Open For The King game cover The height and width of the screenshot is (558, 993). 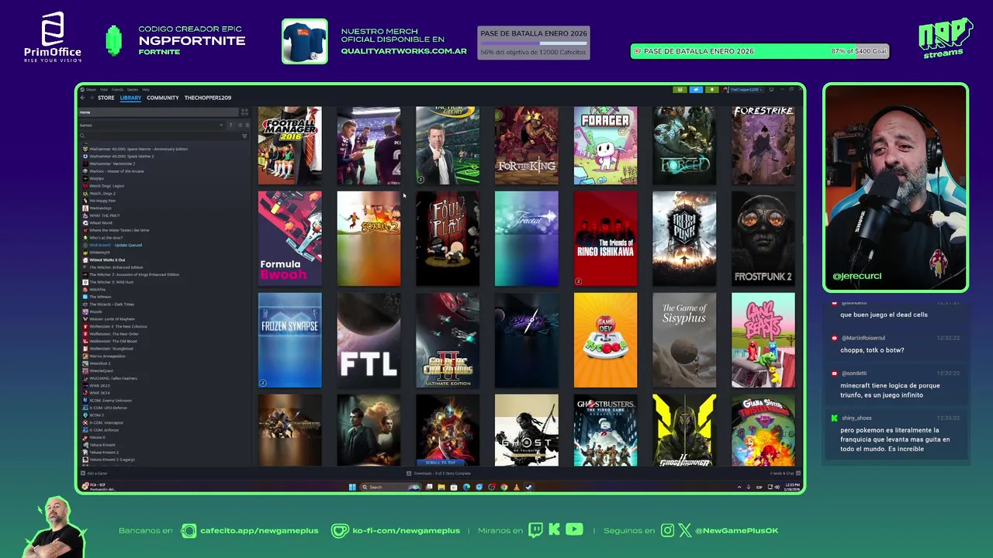(526, 146)
